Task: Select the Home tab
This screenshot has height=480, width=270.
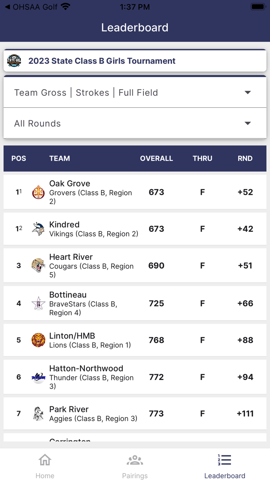Action: [x=45, y=464]
